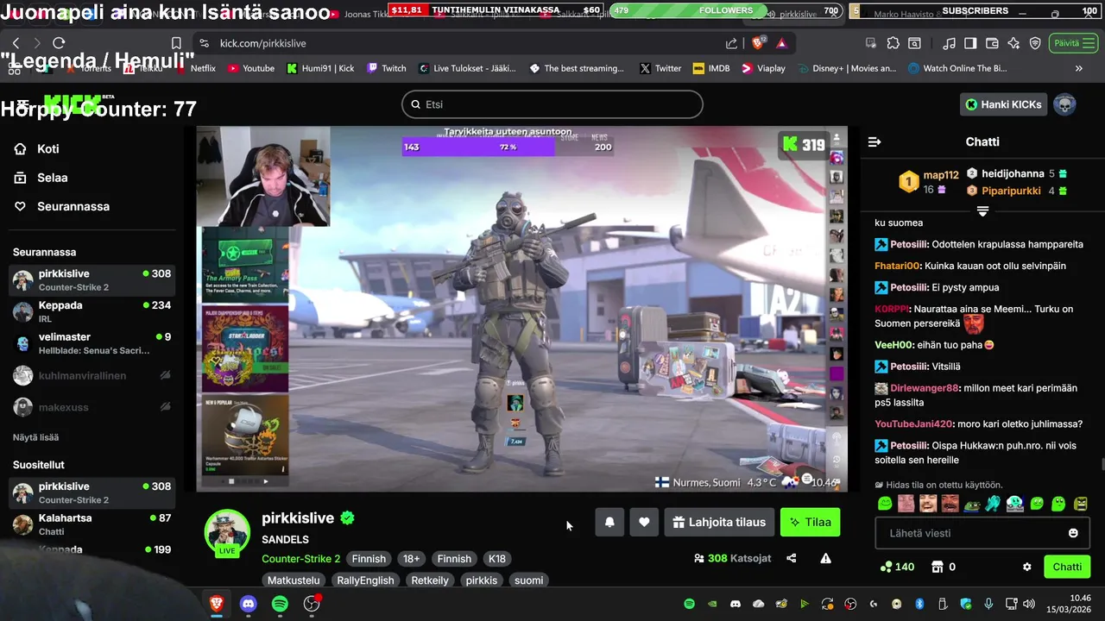Open Discord from the taskbar
Image resolution: width=1105 pixels, height=621 pixels.
(x=249, y=604)
